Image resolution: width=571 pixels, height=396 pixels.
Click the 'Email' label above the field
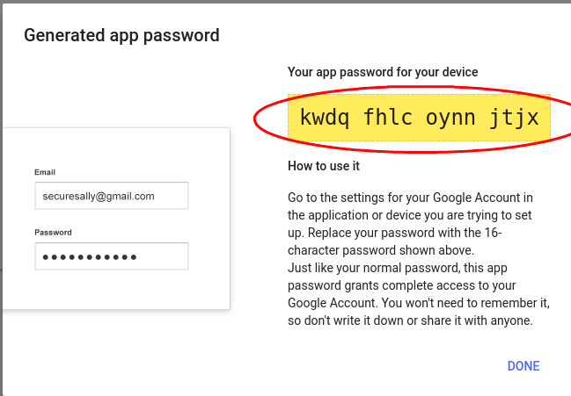coord(45,173)
